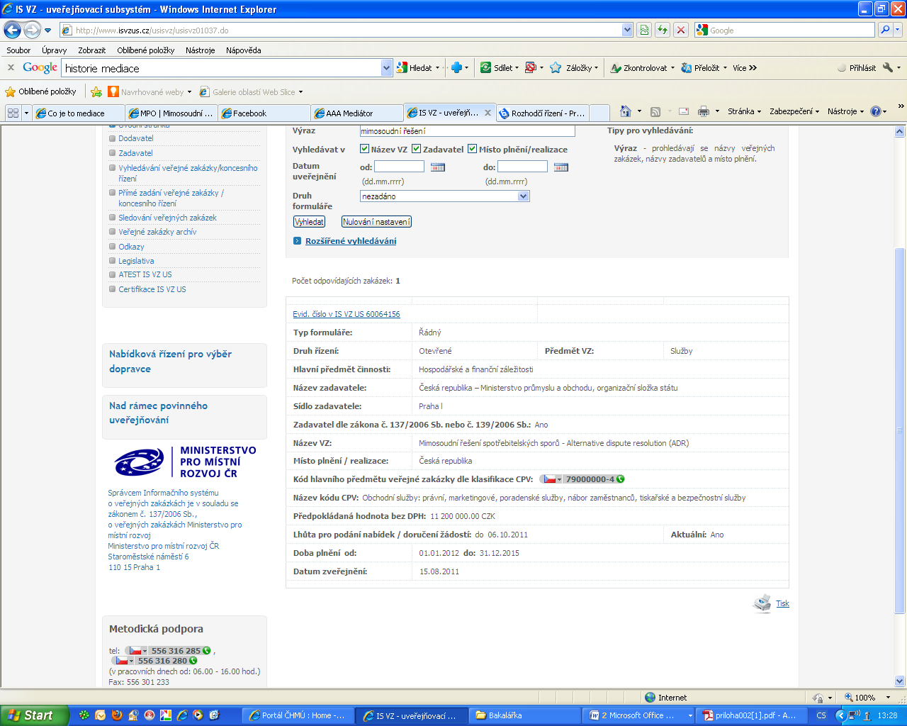Click the browser Forward arrow button
The height and width of the screenshot is (726, 907).
(x=32, y=30)
